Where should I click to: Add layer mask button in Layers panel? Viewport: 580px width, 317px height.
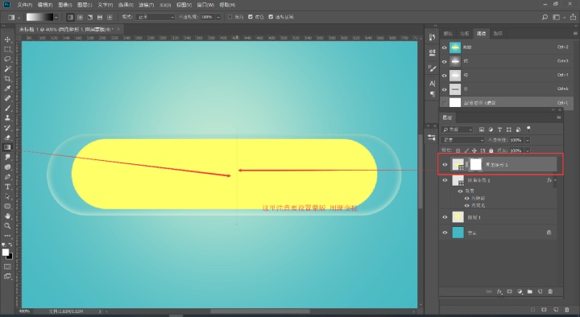click(x=510, y=291)
